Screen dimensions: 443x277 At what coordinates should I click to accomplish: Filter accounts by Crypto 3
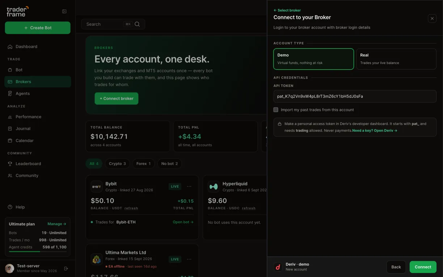tap(117, 164)
